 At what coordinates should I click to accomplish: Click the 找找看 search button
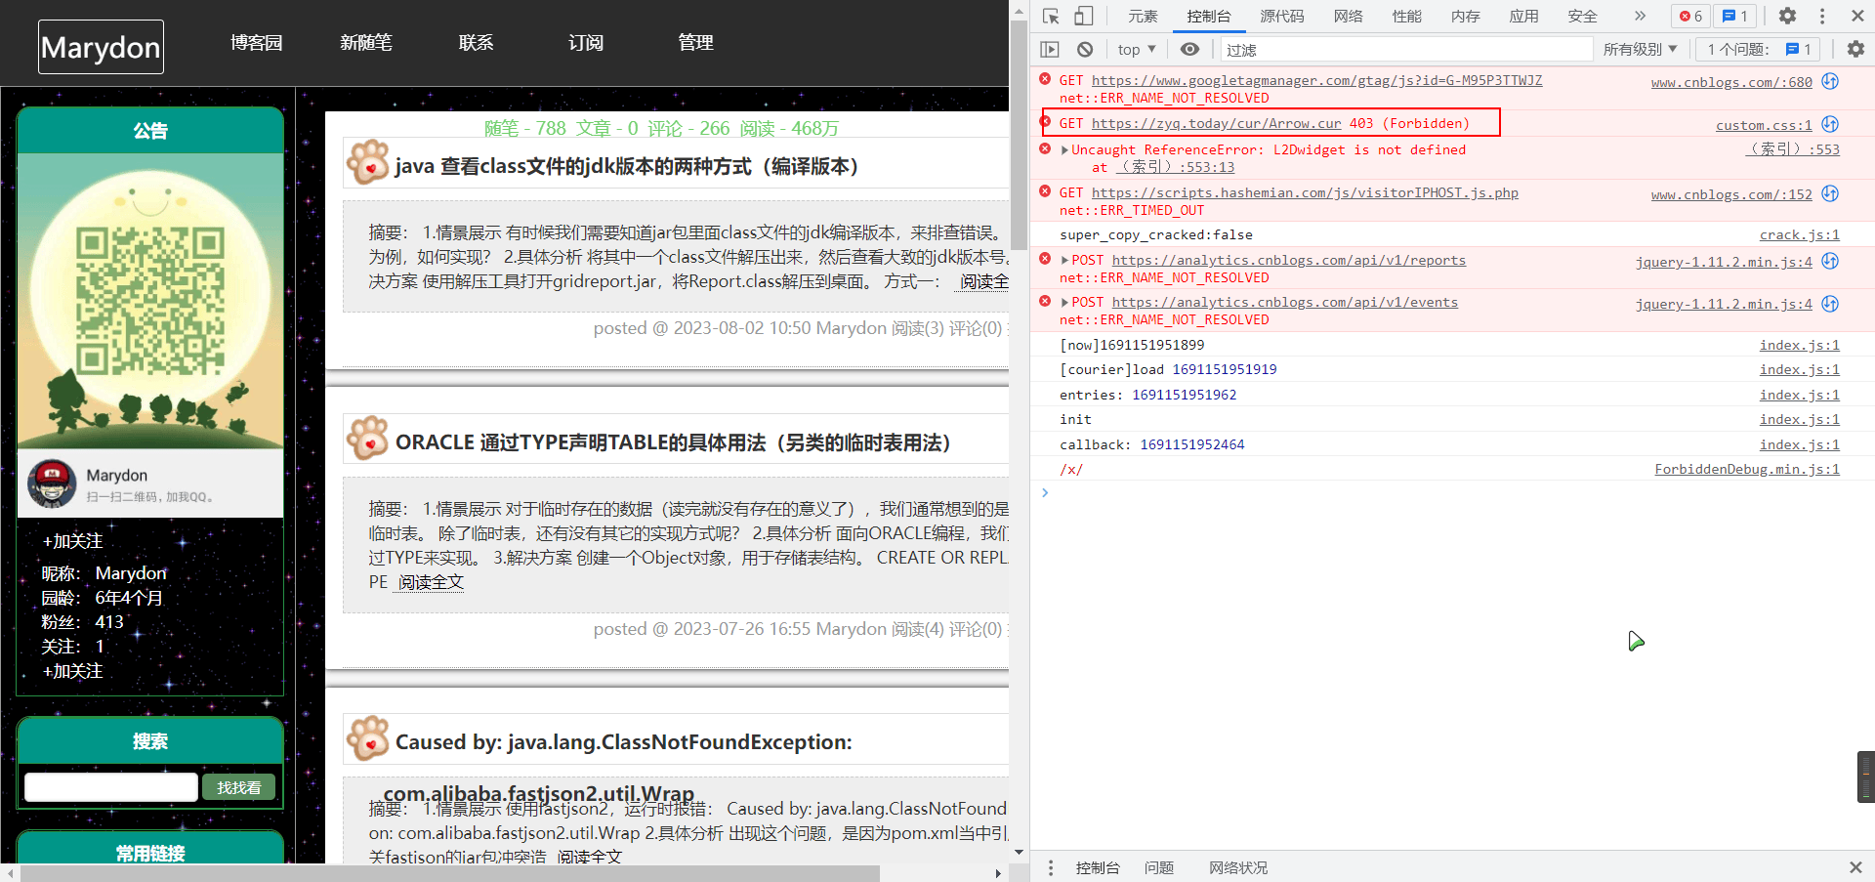[238, 786]
